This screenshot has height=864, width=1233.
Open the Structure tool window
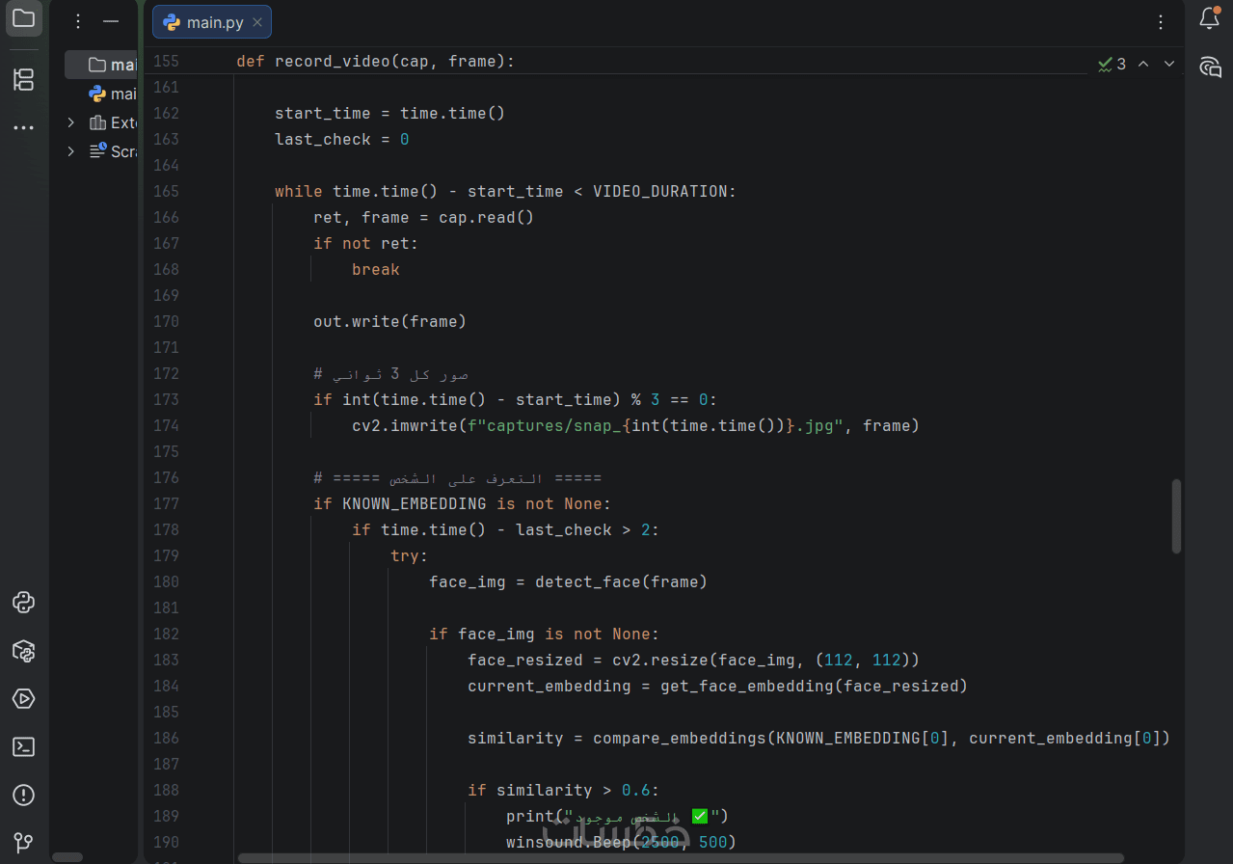(x=23, y=80)
